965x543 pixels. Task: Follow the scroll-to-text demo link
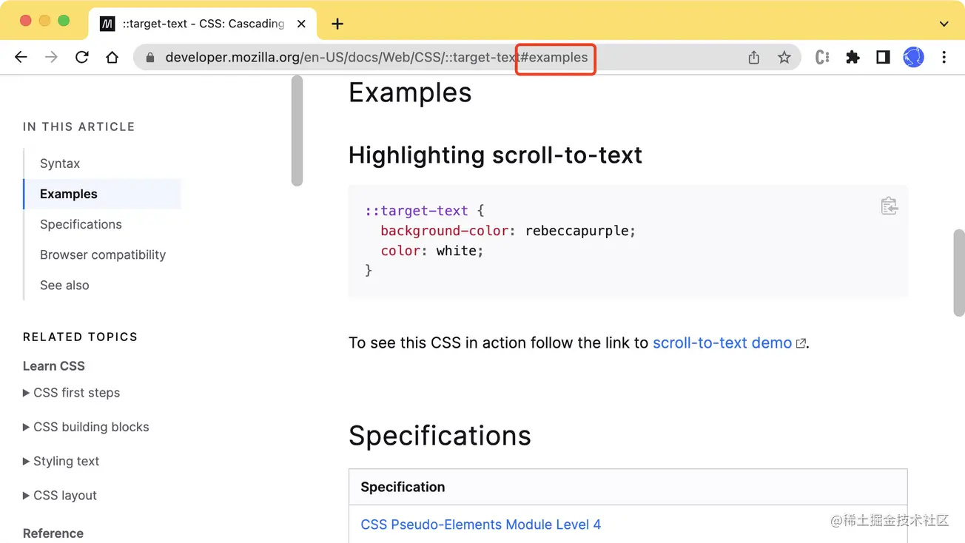720,343
